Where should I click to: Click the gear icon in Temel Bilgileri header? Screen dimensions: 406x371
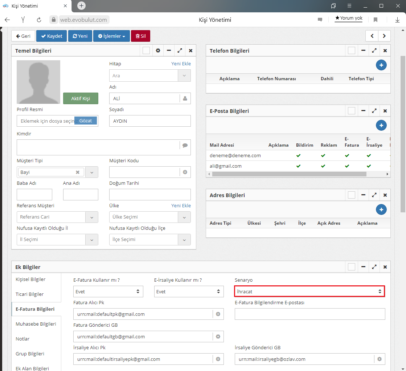[x=158, y=51]
